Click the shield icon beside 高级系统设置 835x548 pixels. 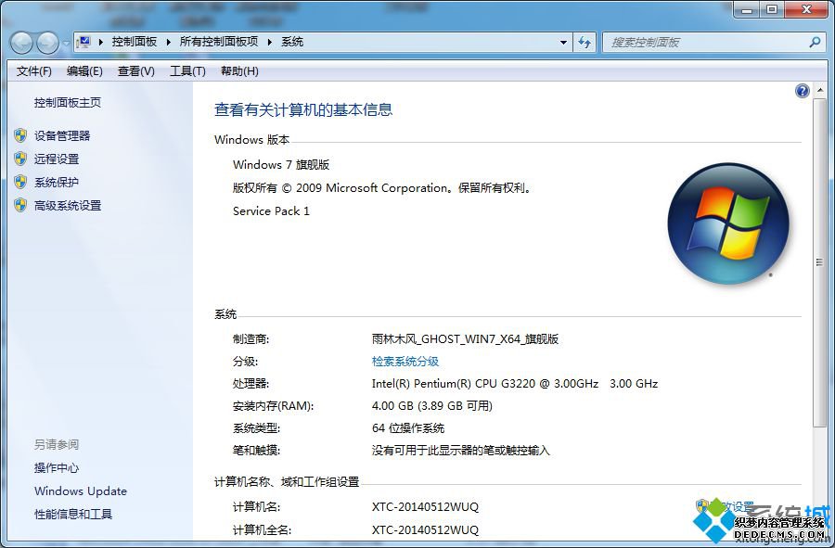(x=20, y=205)
